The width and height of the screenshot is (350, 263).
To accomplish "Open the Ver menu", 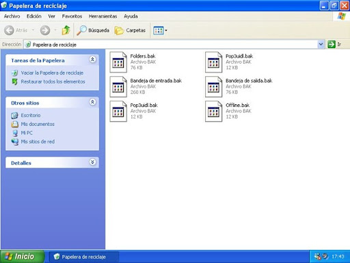I will coord(51,16).
